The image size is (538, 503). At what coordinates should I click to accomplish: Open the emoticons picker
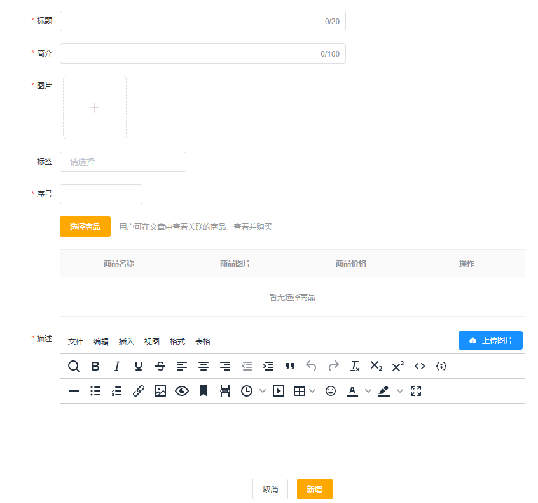tap(331, 391)
